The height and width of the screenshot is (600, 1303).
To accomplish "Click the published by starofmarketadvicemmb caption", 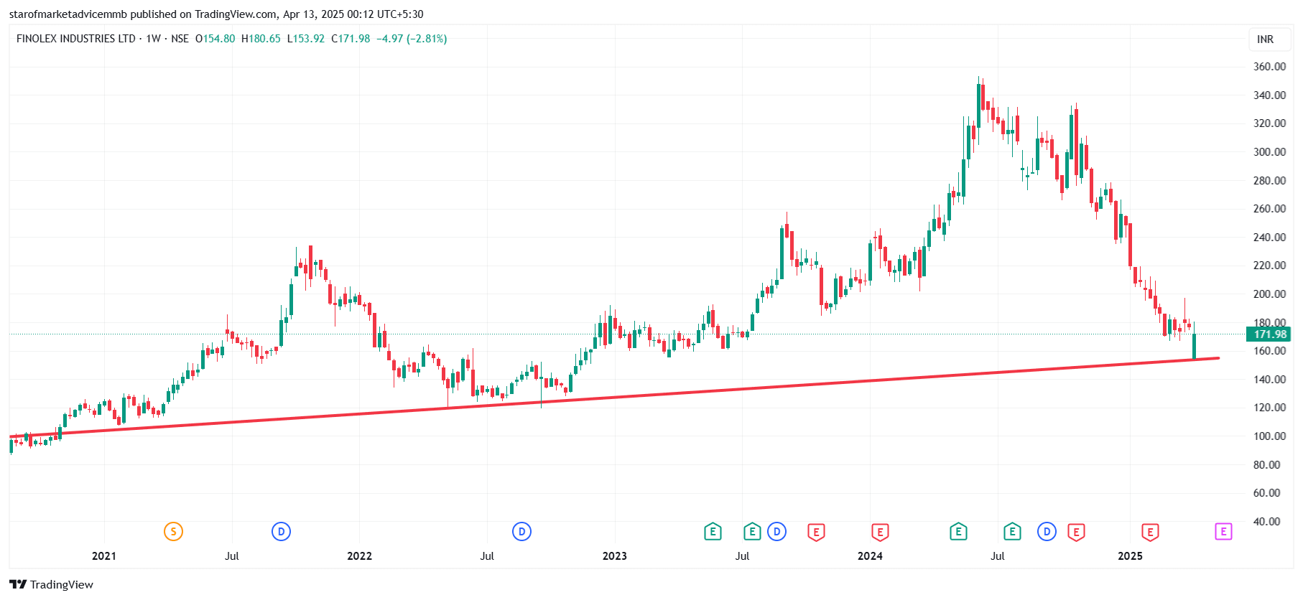I will coord(216,14).
